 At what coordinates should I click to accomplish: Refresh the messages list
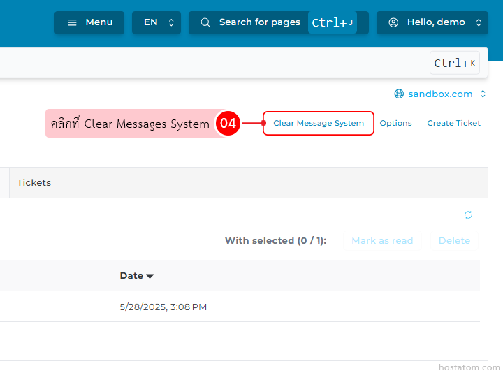(468, 214)
